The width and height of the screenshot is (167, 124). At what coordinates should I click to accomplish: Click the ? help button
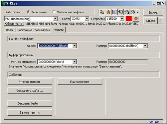coord(161,21)
